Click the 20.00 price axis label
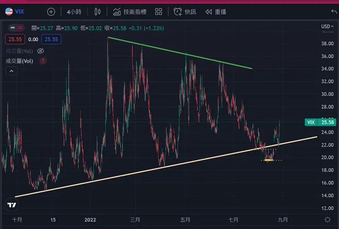Viewport: 339px width, 229px height. tap(328, 157)
